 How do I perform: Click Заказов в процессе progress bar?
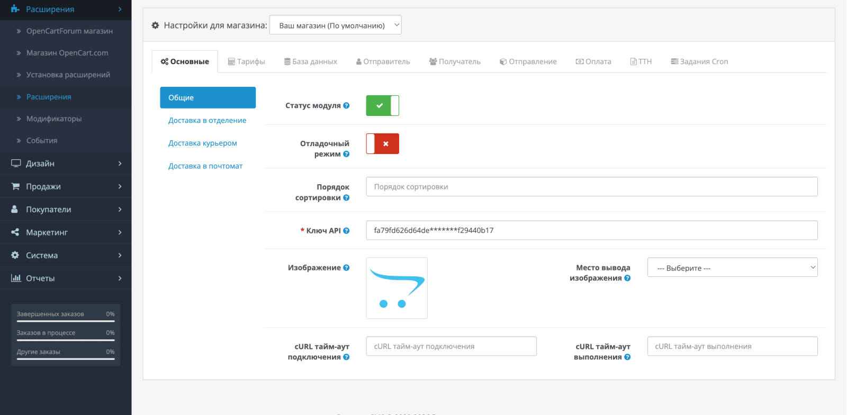(66, 340)
